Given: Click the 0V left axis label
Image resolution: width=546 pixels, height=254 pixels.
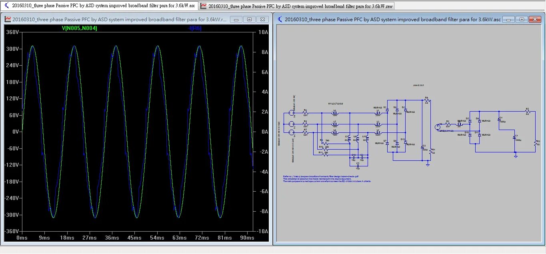Looking at the screenshot, I should pyautogui.click(x=15, y=132).
